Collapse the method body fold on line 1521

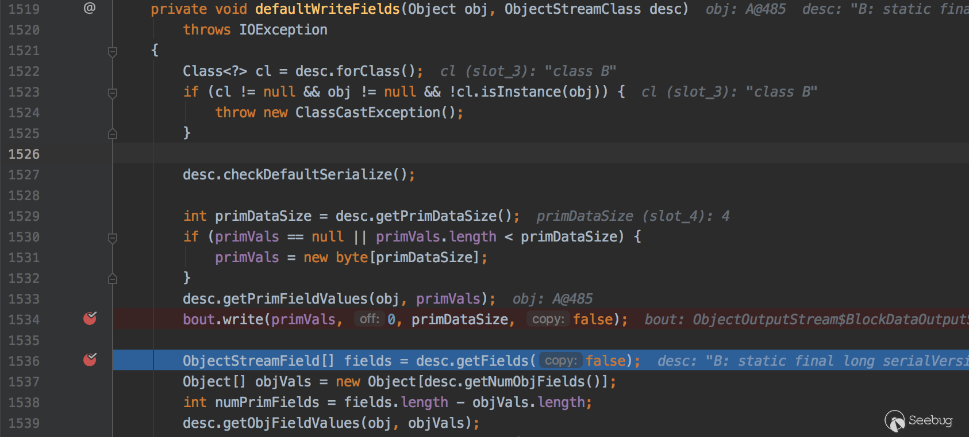click(113, 52)
